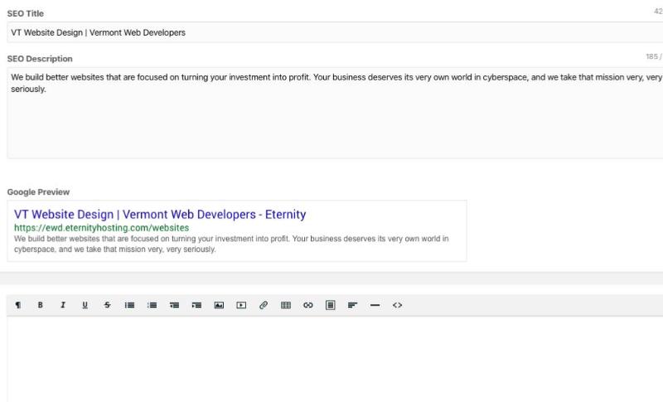Insert an unordered bullet list
Image resolution: width=663 pixels, height=402 pixels.
pos(130,305)
